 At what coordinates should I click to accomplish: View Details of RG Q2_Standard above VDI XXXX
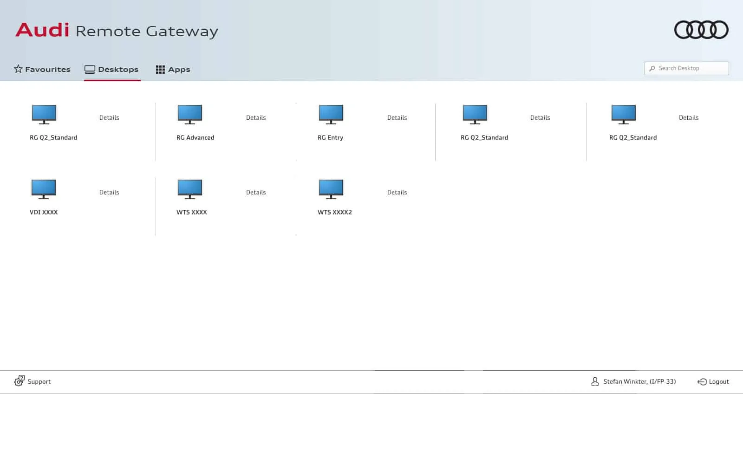pyautogui.click(x=109, y=118)
